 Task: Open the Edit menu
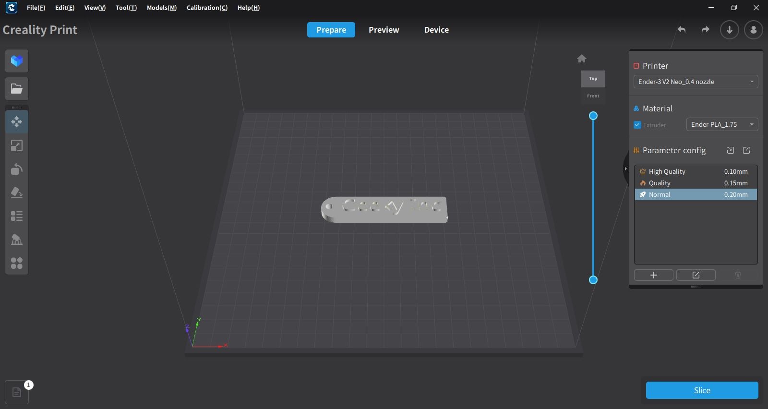pyautogui.click(x=65, y=8)
